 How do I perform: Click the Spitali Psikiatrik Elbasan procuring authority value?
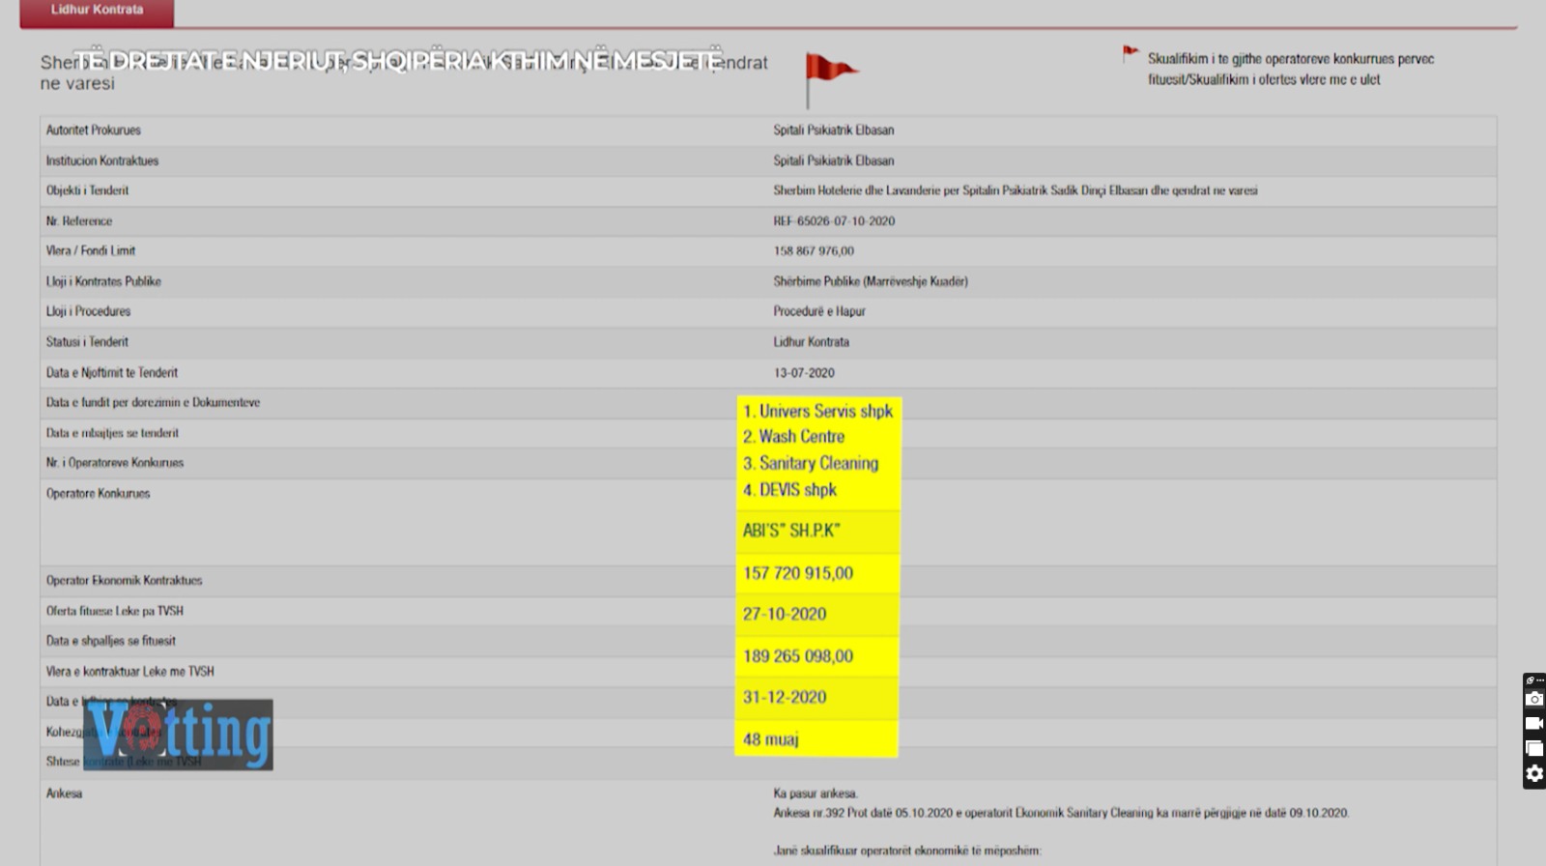833,130
